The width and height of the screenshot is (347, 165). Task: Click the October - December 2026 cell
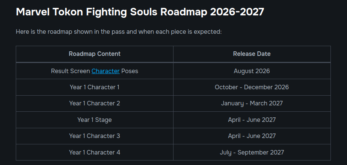252,87
